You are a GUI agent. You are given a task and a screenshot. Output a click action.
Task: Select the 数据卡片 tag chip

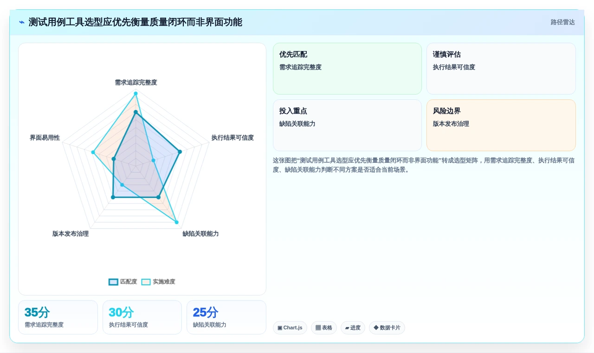[x=387, y=327]
